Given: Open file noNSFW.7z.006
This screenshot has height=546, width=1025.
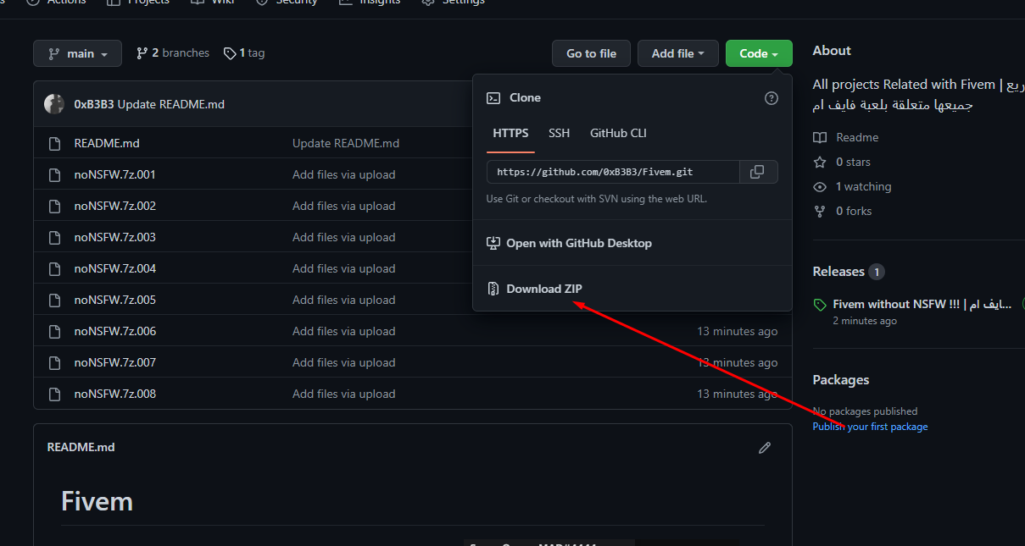Looking at the screenshot, I should tap(114, 331).
